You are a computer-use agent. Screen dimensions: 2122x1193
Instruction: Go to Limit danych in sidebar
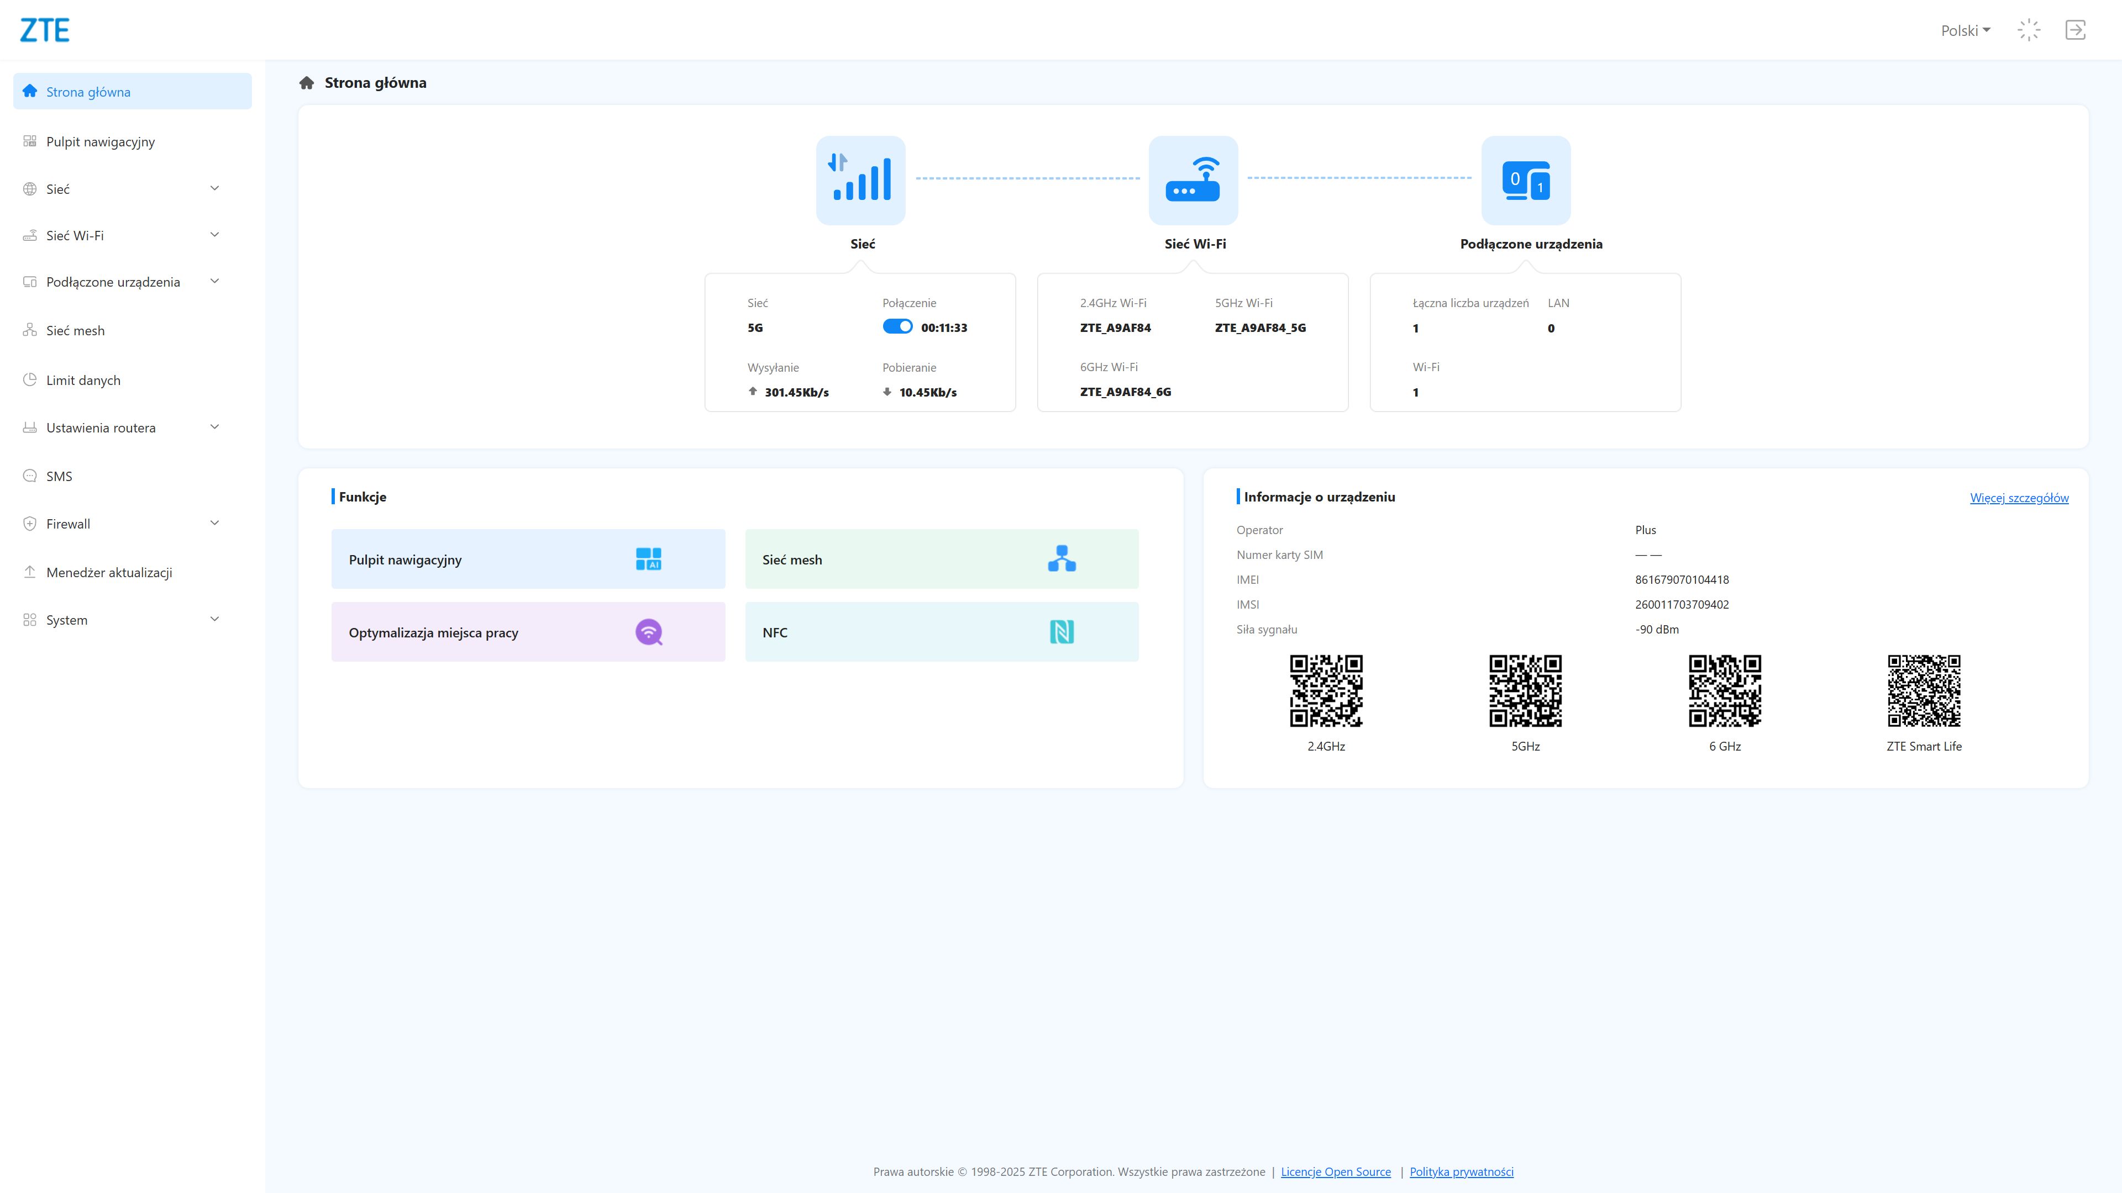83,379
